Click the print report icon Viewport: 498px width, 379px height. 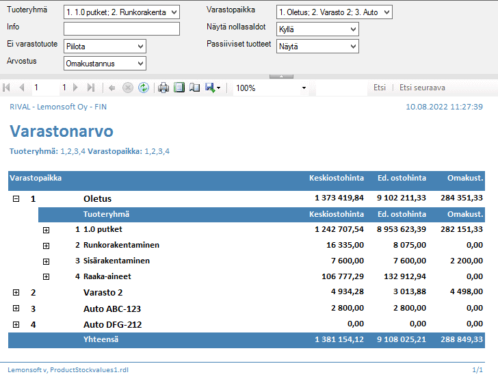tap(163, 88)
